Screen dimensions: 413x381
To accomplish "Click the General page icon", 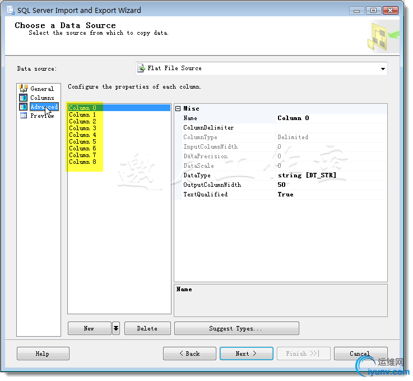I will [x=23, y=89].
